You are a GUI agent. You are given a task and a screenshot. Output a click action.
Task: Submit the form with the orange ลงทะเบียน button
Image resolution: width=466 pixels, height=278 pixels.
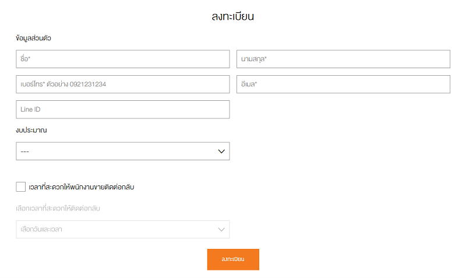click(x=233, y=259)
